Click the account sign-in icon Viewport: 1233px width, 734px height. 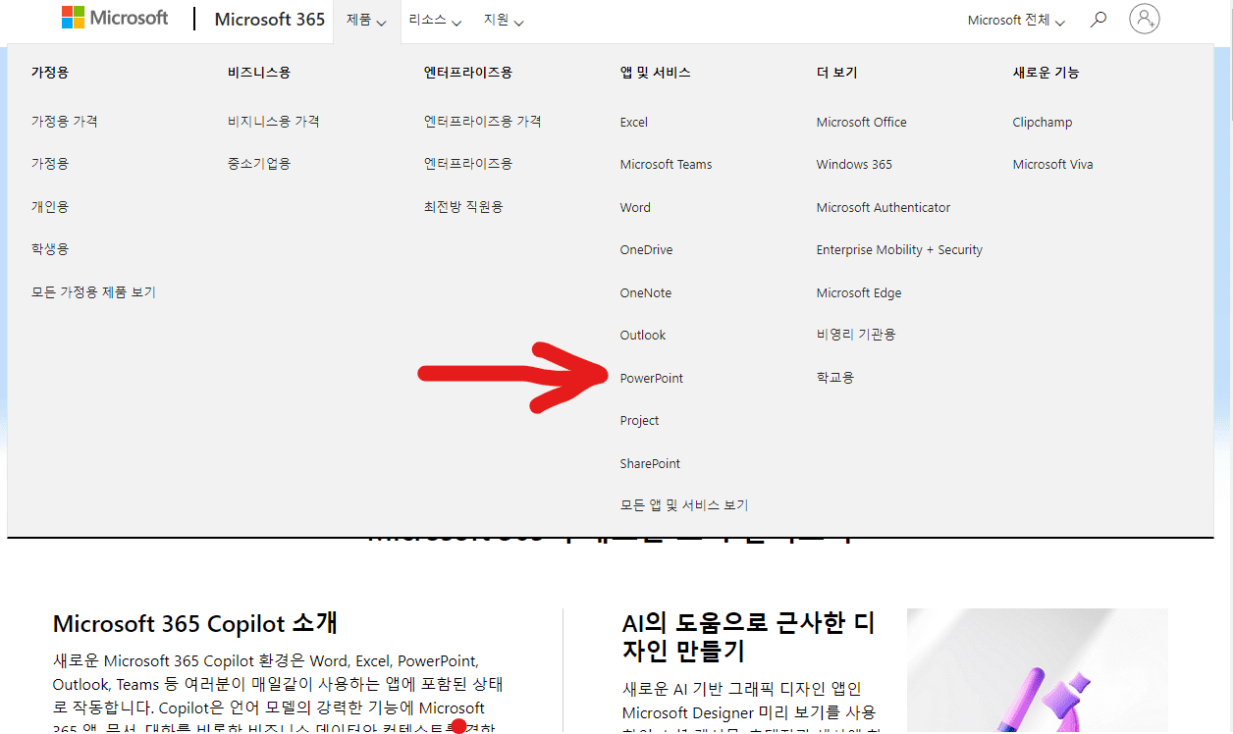(x=1144, y=19)
